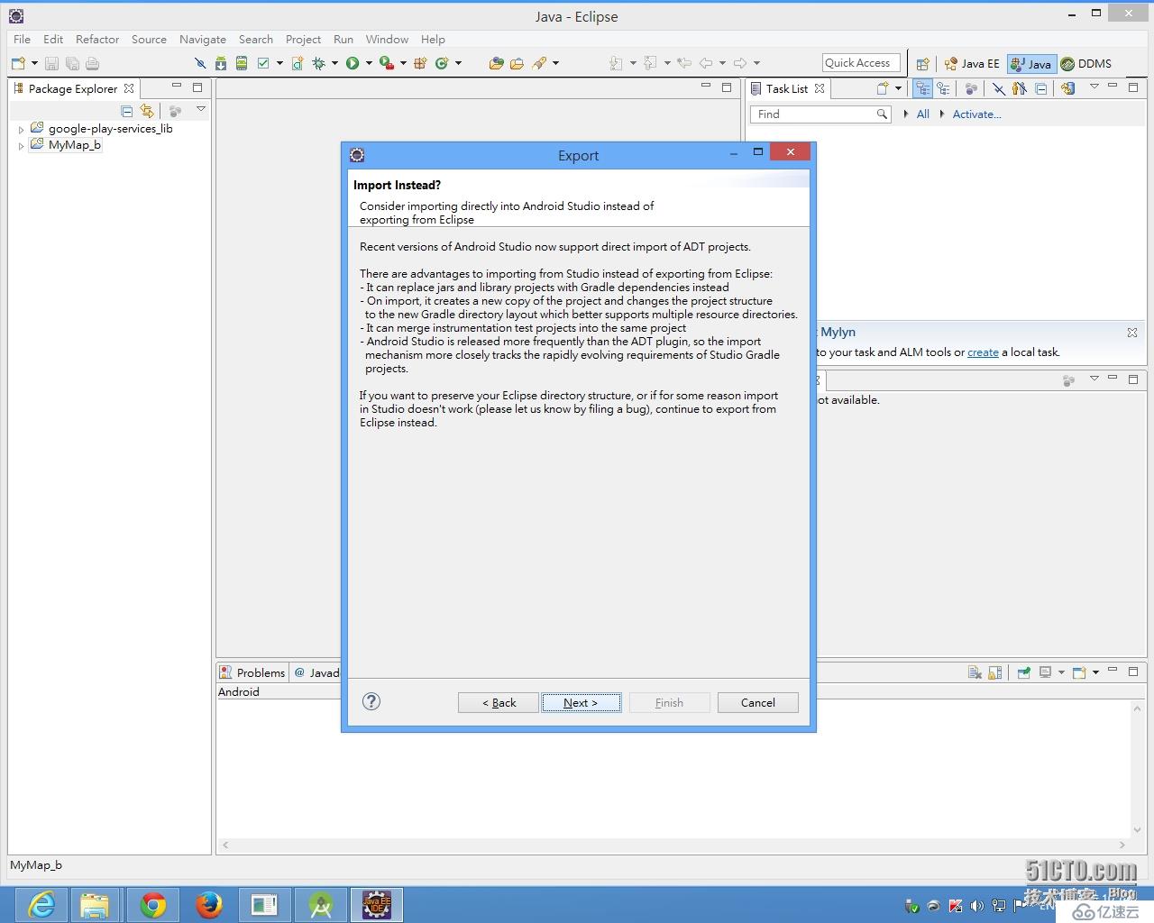The height and width of the screenshot is (923, 1154).
Task: Open the Project menu
Action: (303, 40)
